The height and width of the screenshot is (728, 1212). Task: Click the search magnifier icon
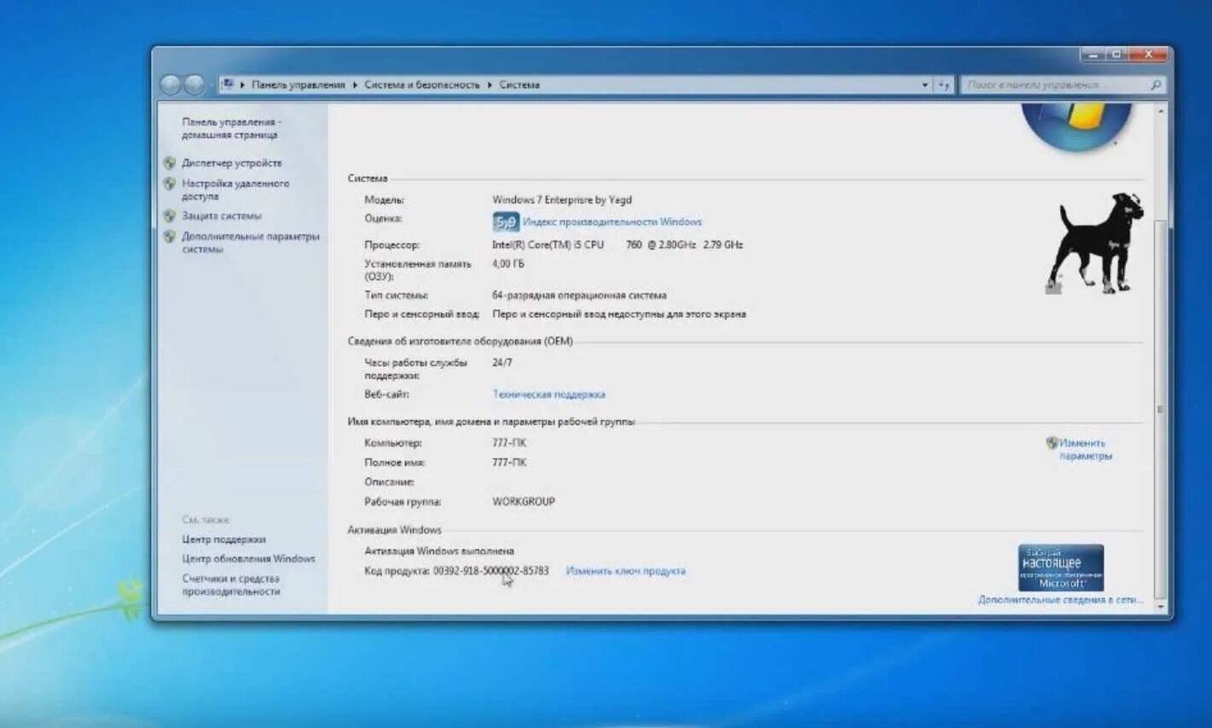pyautogui.click(x=1156, y=84)
